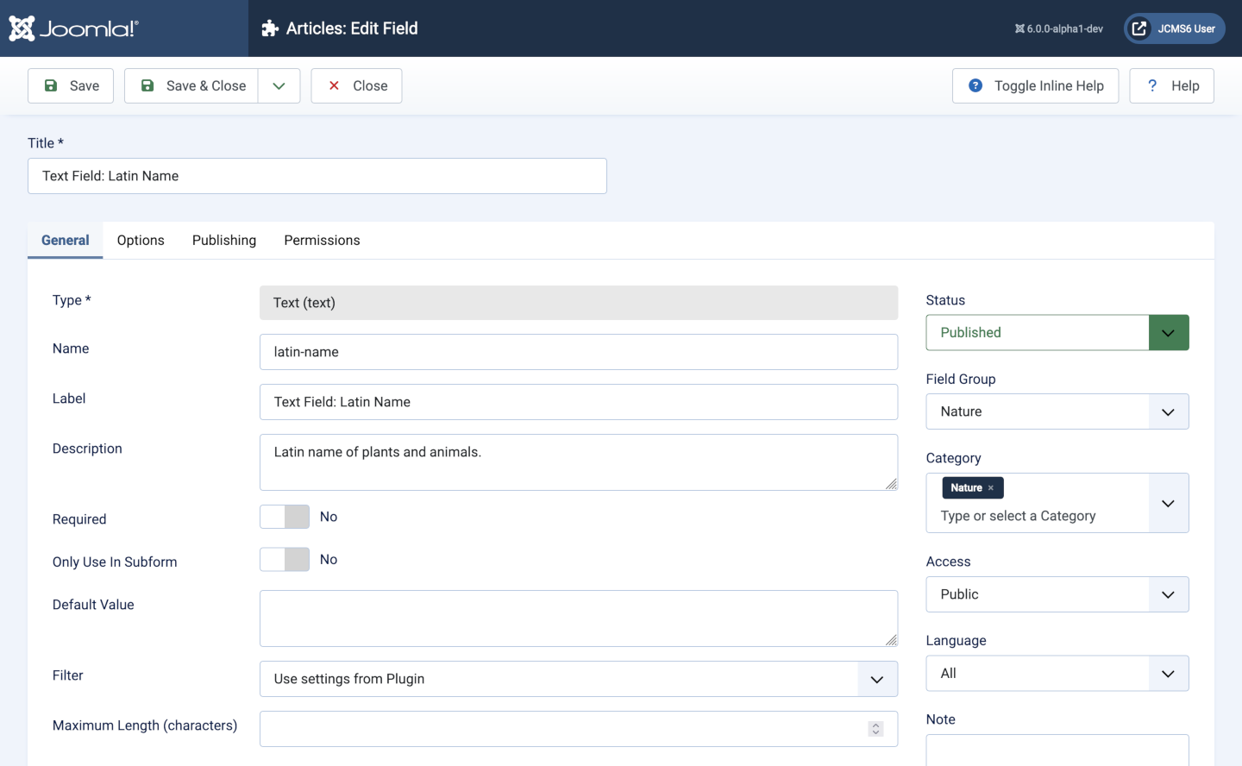This screenshot has height=766, width=1242.
Task: Click the question mark Help icon
Action: [x=1151, y=85]
